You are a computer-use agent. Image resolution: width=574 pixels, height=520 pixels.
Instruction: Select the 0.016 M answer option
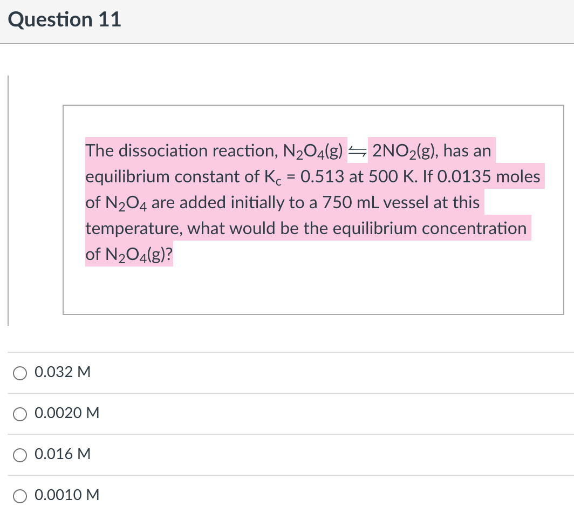coord(20,455)
